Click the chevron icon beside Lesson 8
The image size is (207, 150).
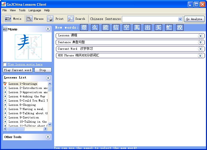5,113
